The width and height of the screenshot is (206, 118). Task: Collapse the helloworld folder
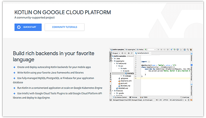pos(114,63)
